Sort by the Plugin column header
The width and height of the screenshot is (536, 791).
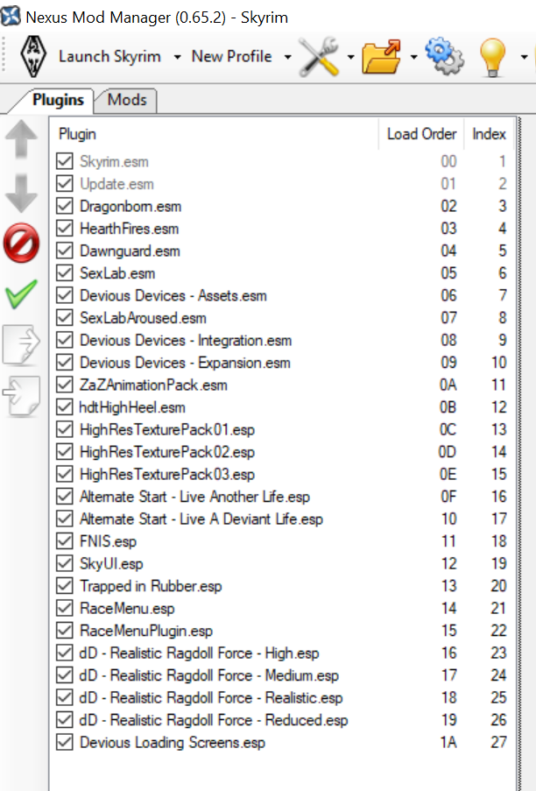pyautogui.click(x=215, y=134)
